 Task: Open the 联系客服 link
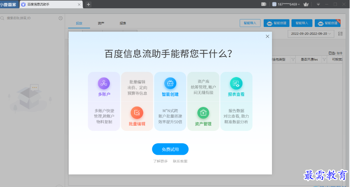(180, 161)
